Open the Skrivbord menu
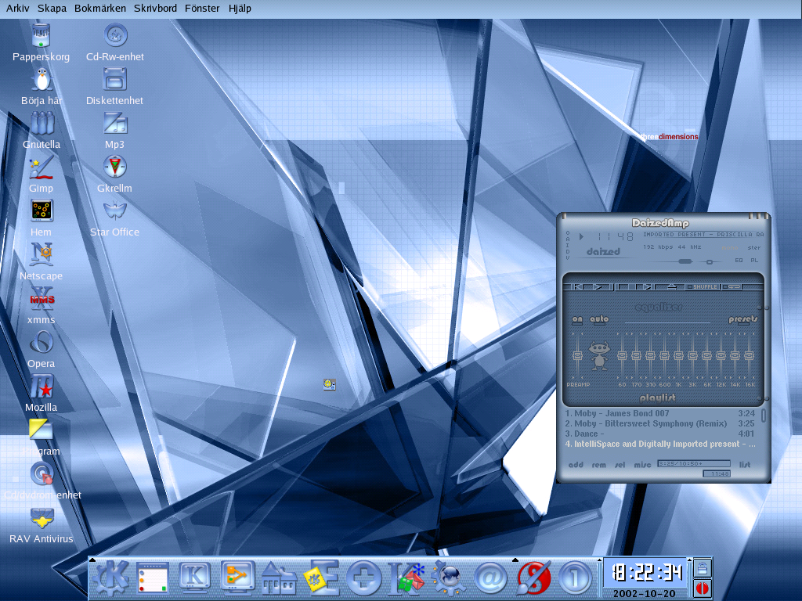The height and width of the screenshot is (601, 802). tap(156, 8)
